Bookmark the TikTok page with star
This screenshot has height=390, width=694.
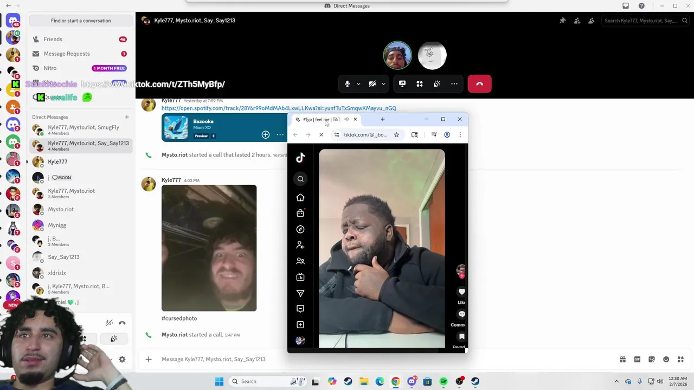396,135
